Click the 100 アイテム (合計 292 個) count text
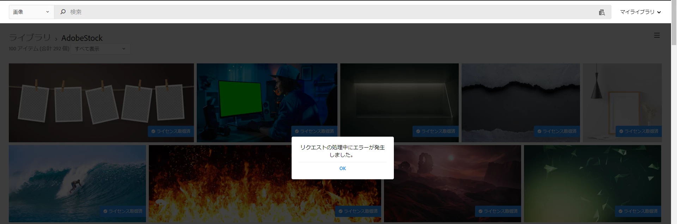 click(39, 49)
